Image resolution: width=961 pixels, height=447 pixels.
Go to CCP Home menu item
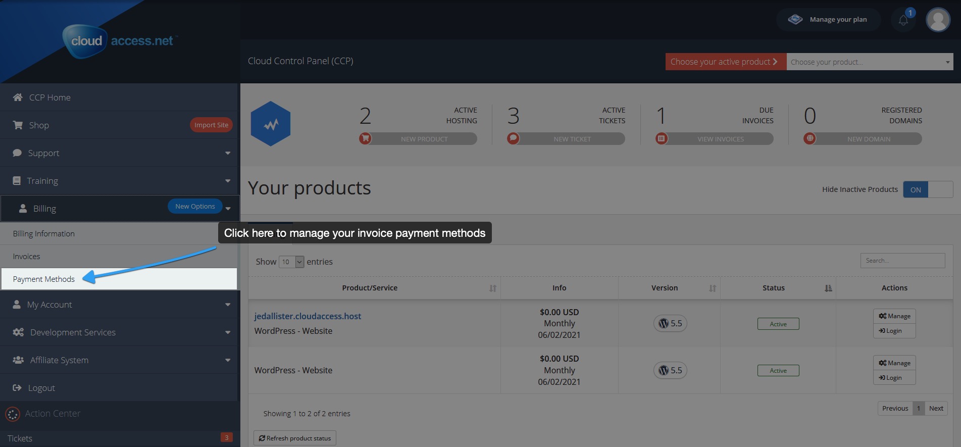point(119,97)
